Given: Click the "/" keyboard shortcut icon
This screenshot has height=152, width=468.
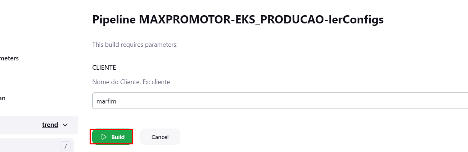Looking at the screenshot, I should [65, 146].
